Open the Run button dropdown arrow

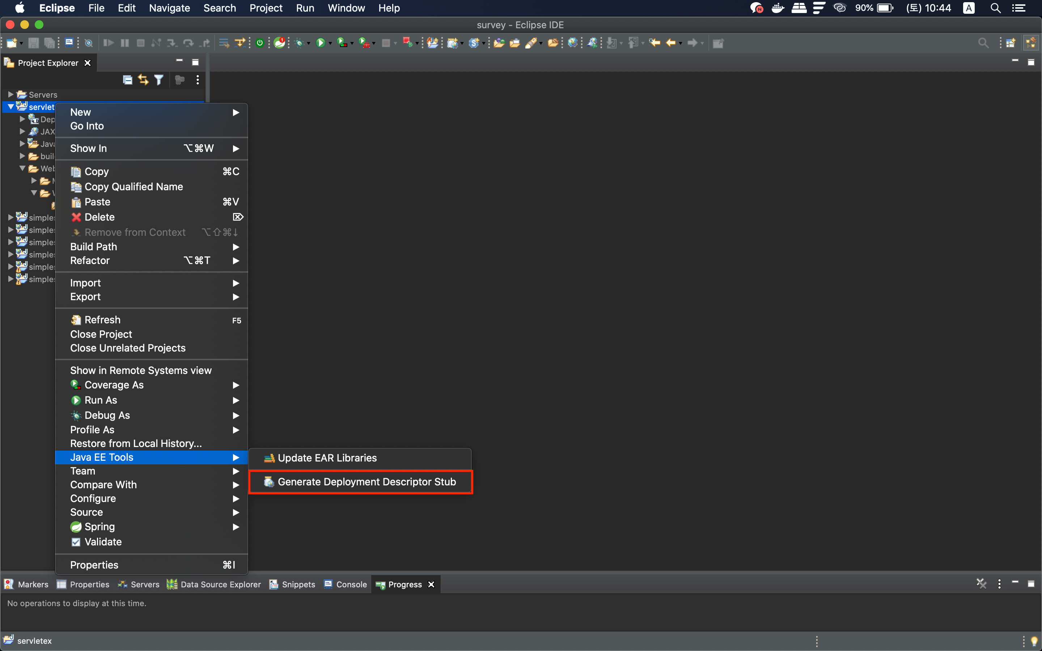point(330,43)
